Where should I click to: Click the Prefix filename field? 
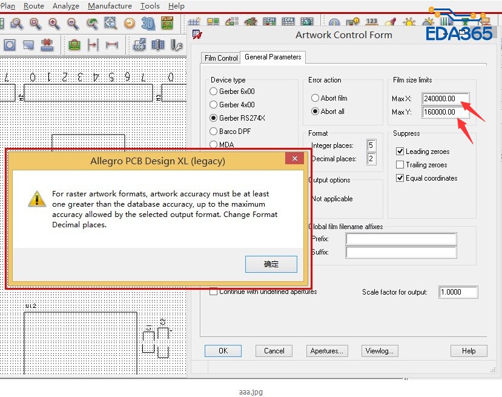(401, 239)
